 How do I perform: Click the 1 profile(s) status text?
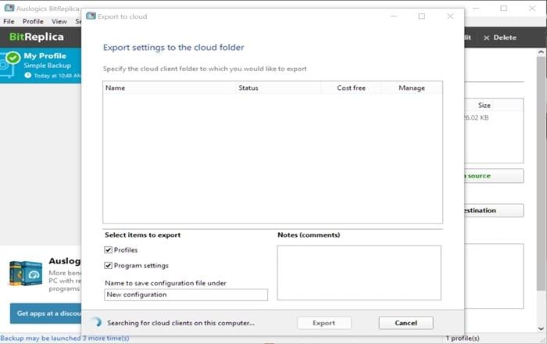tap(463, 338)
